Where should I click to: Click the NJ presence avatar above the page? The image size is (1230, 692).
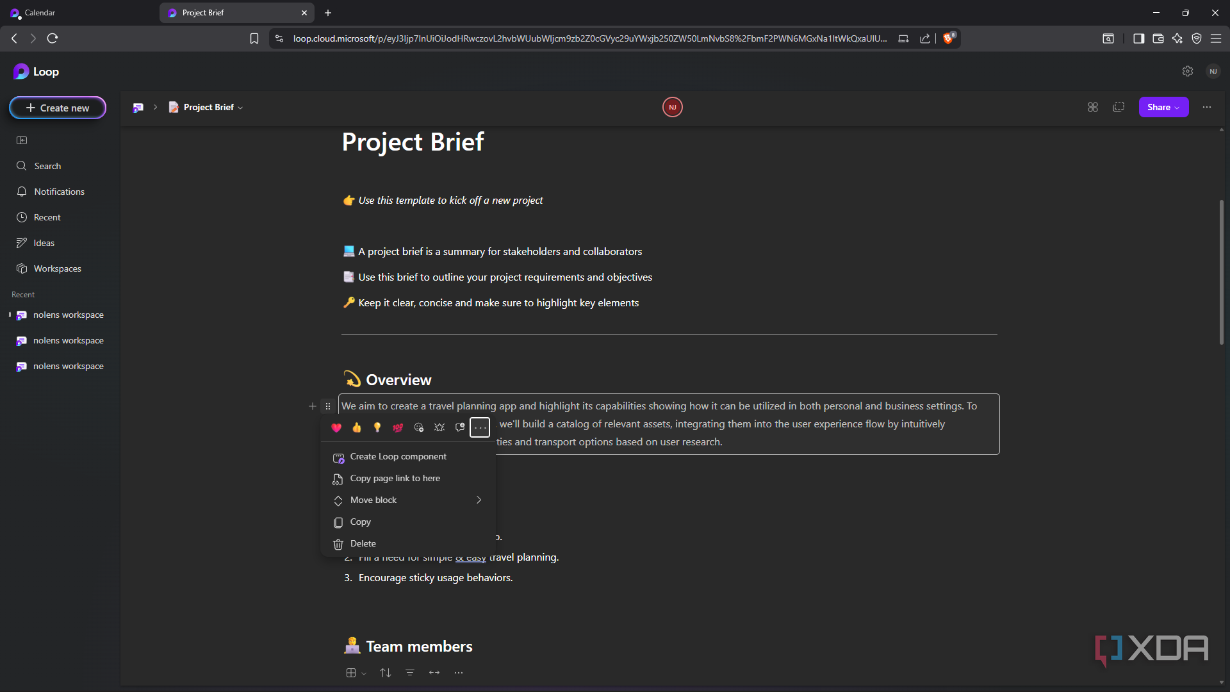coord(672,107)
